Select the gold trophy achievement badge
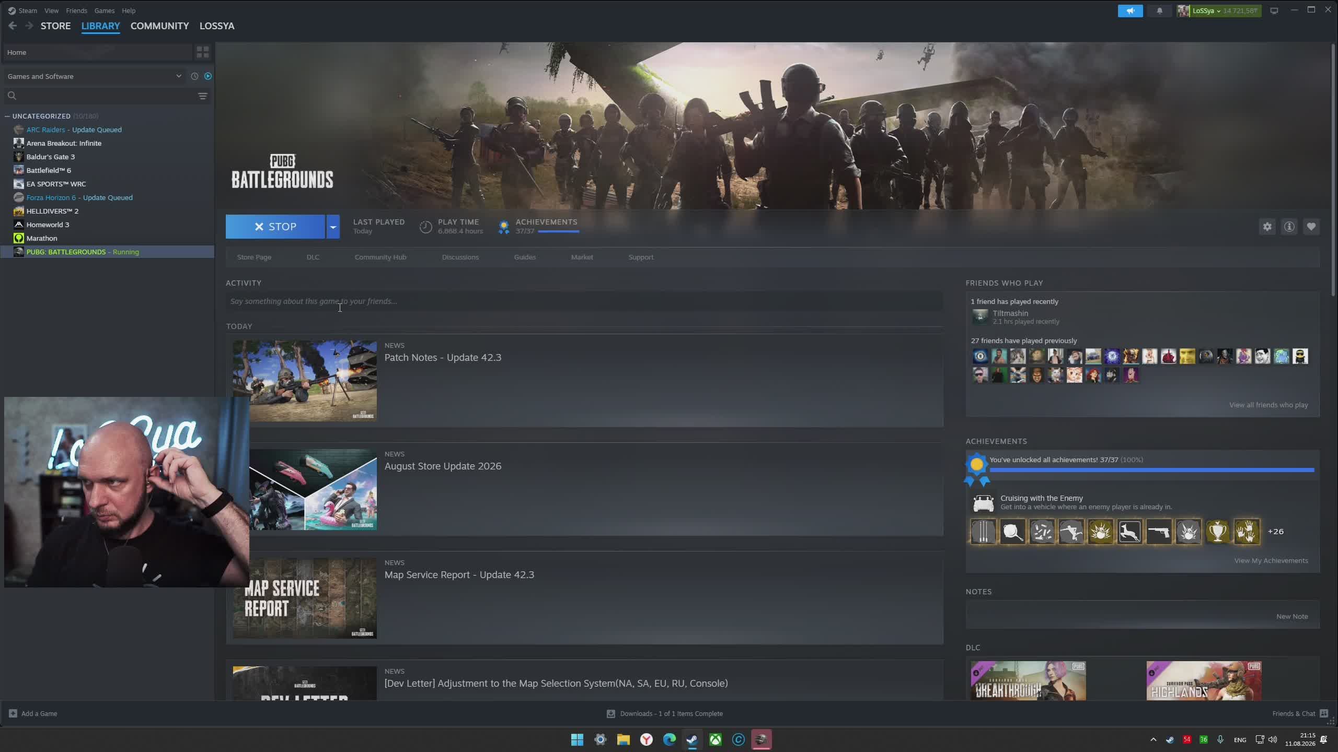Viewport: 1338px width, 752px height. click(x=1217, y=532)
